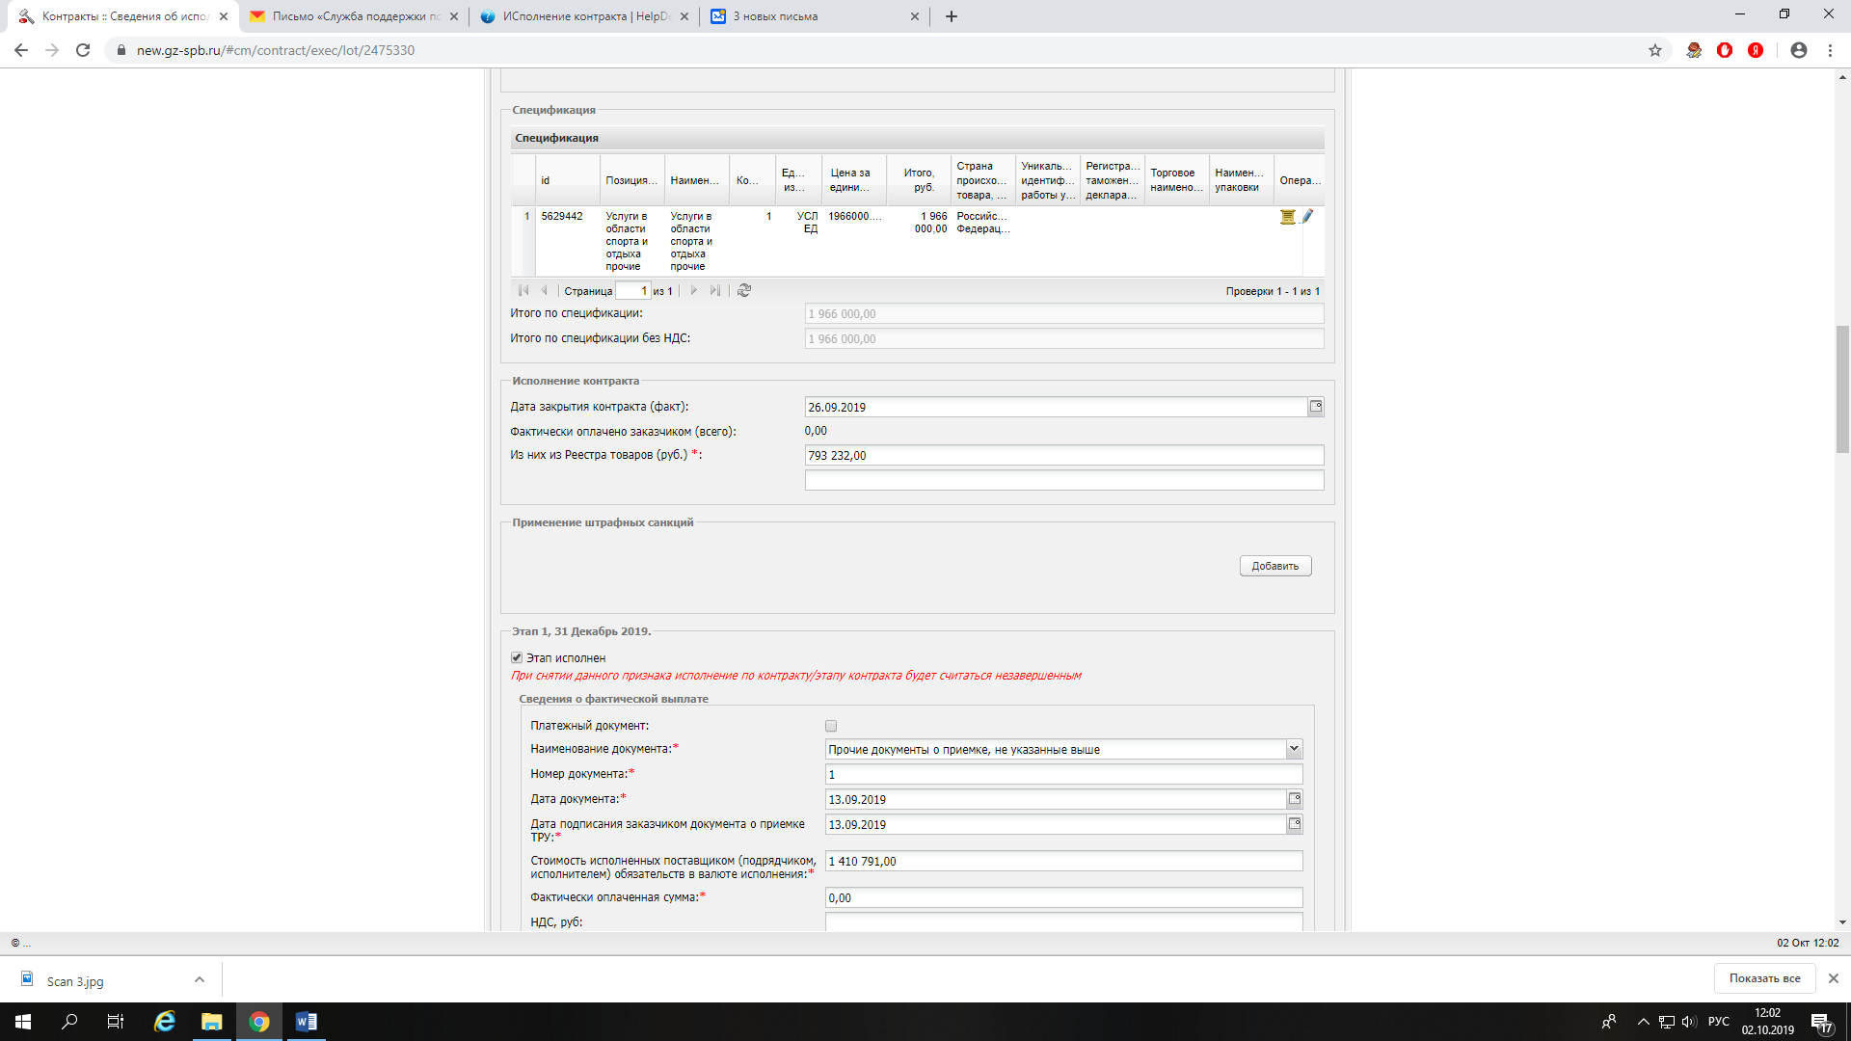Open calendar picker for Дата документа
The height and width of the screenshot is (1041, 1851).
(x=1295, y=799)
